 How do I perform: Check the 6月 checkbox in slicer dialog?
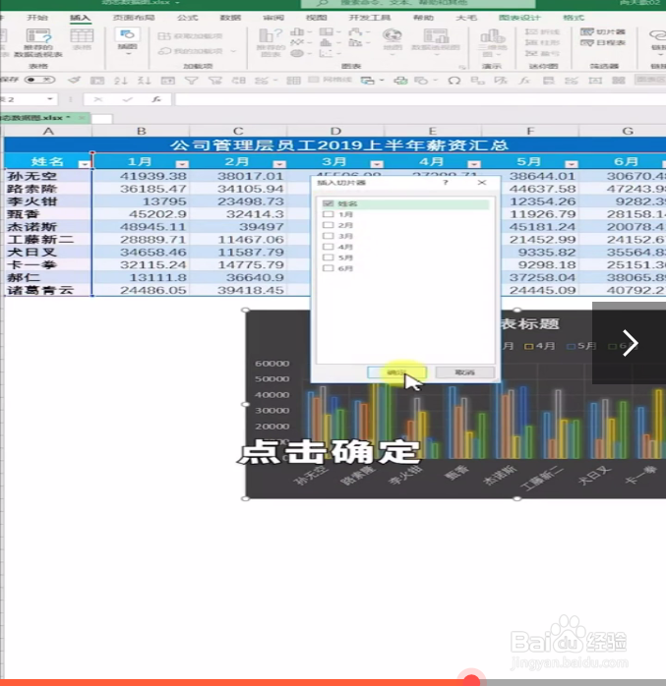tap(328, 268)
